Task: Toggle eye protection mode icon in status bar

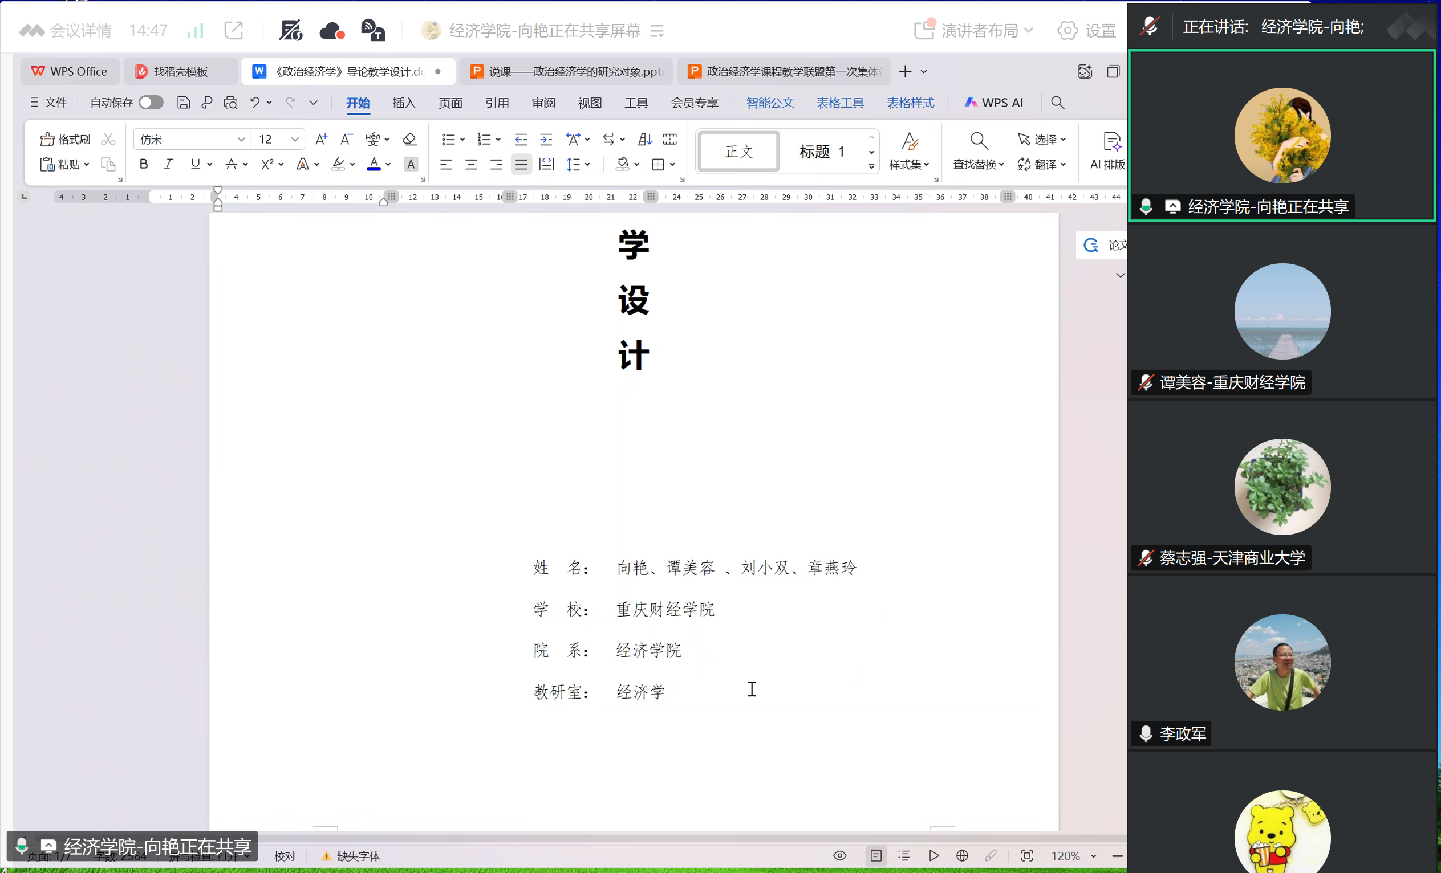Action: pyautogui.click(x=840, y=855)
